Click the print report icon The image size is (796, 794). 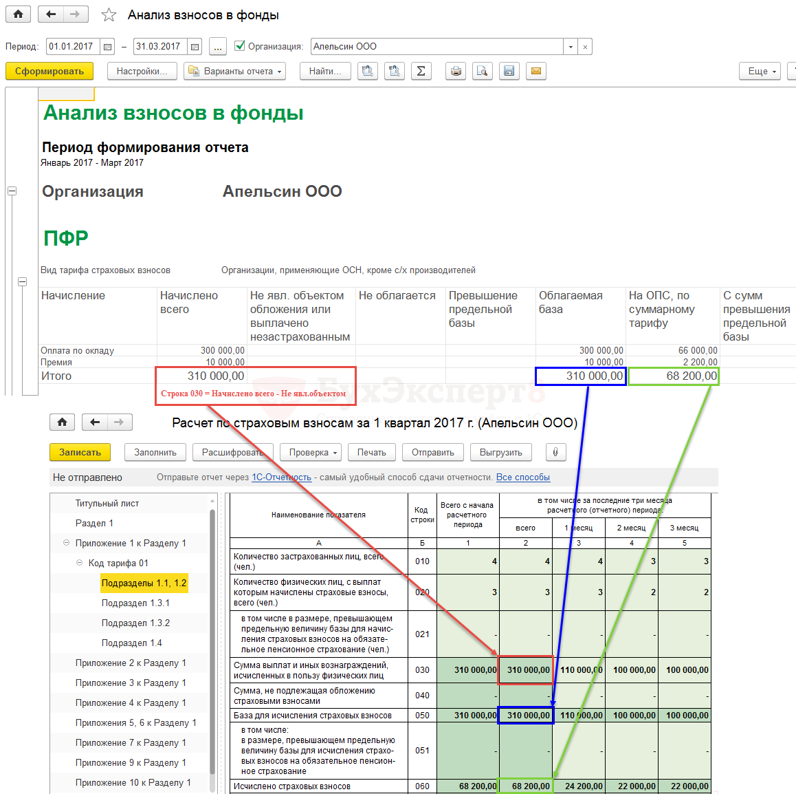click(456, 71)
